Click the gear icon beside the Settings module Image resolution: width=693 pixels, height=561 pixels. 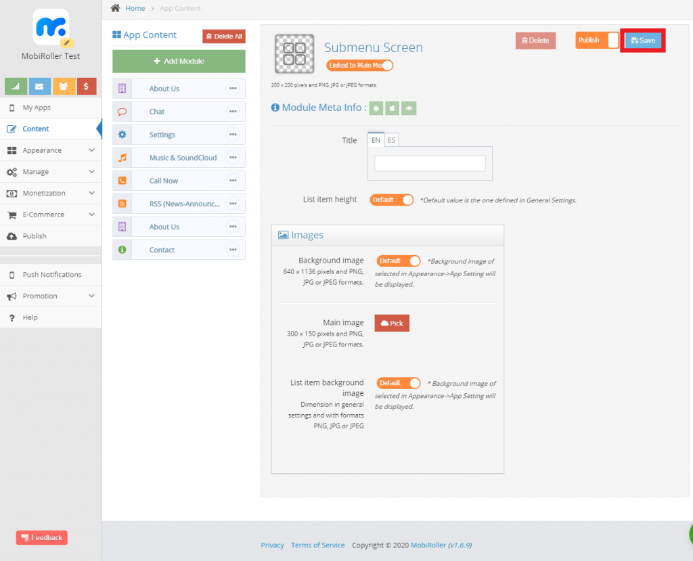pos(122,134)
